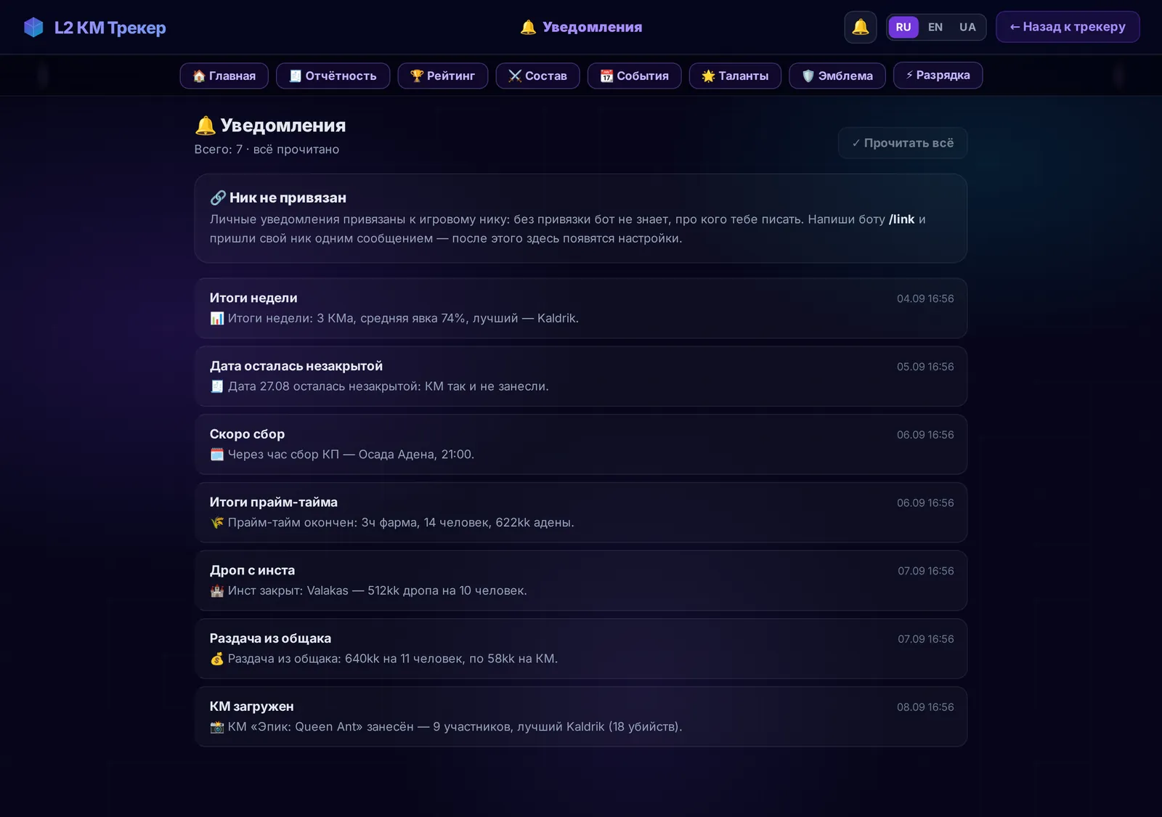This screenshot has height=817, width=1162.
Task: Click the L2 KM Трекер title link
Action: coord(110,28)
